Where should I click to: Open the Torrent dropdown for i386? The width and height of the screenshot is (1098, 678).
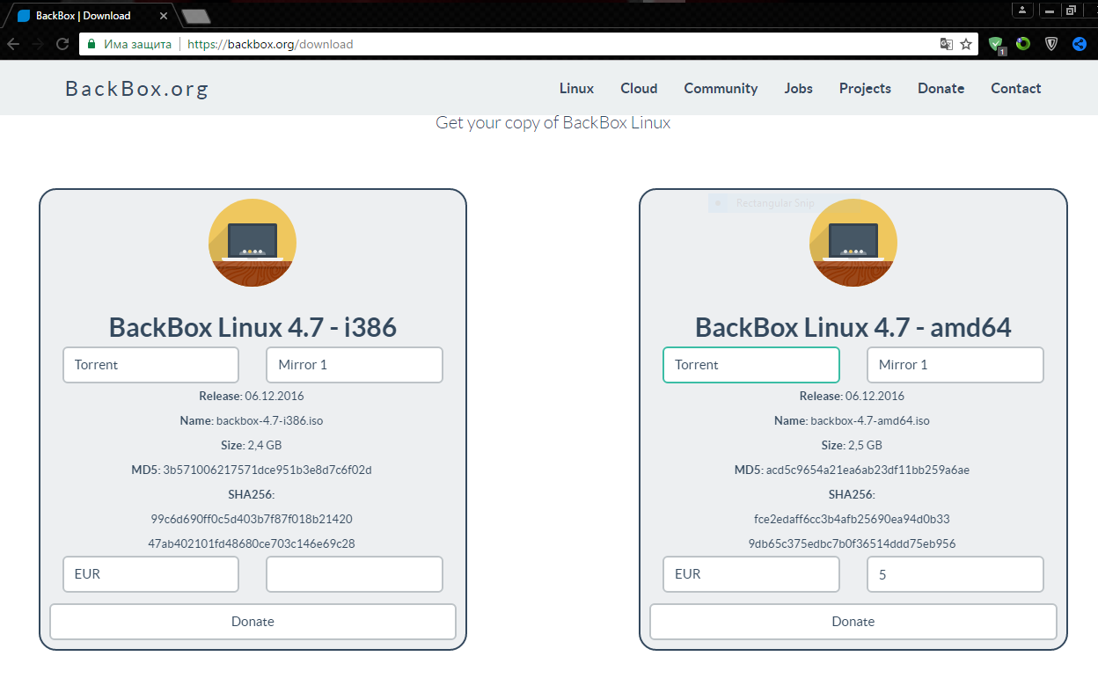coord(150,365)
